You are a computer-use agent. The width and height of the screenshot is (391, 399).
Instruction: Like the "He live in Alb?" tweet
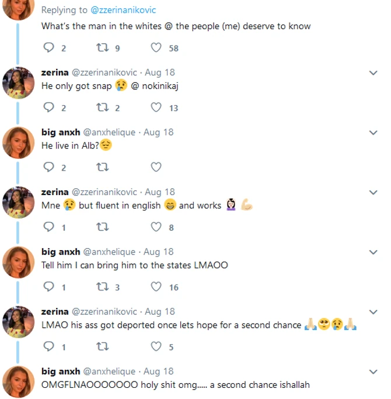click(x=156, y=168)
